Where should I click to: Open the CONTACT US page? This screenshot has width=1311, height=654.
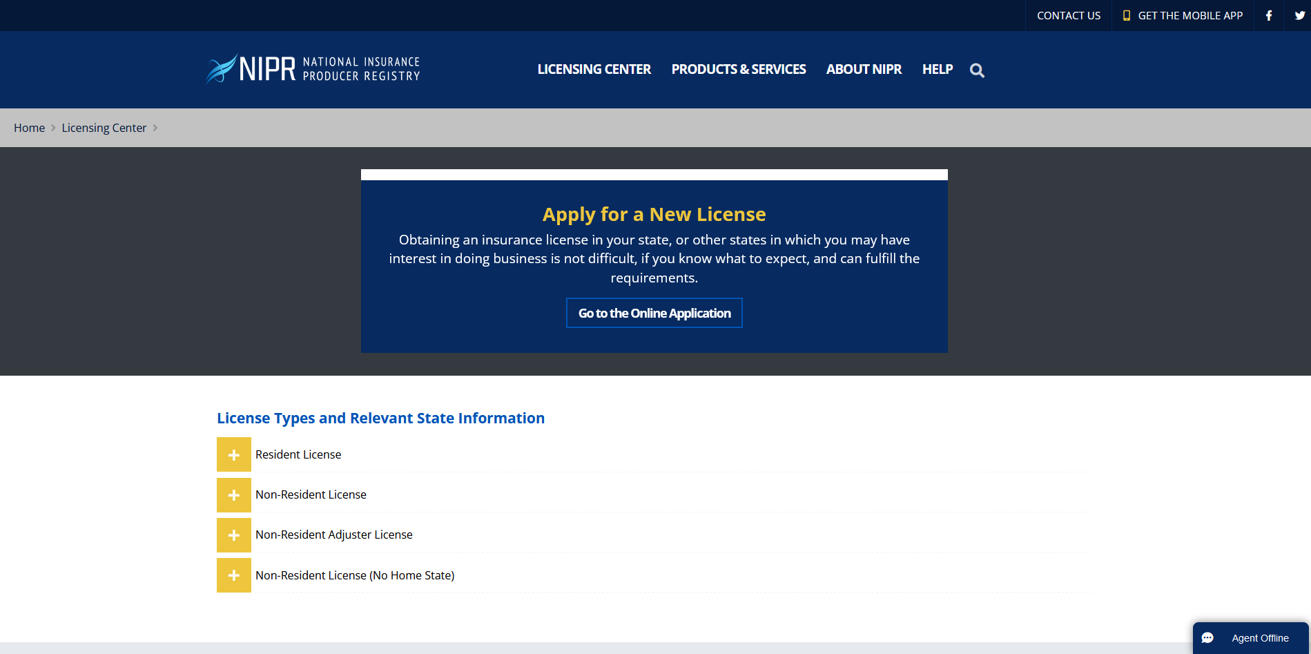[x=1068, y=15]
